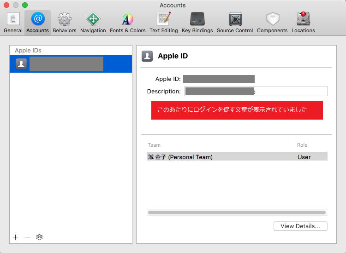Close the Accounts window with red button
This screenshot has height=253, width=346.
(x=6, y=5)
